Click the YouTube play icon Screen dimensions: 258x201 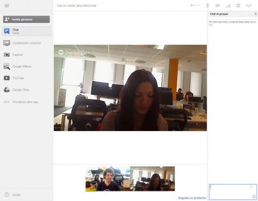pos(7,78)
